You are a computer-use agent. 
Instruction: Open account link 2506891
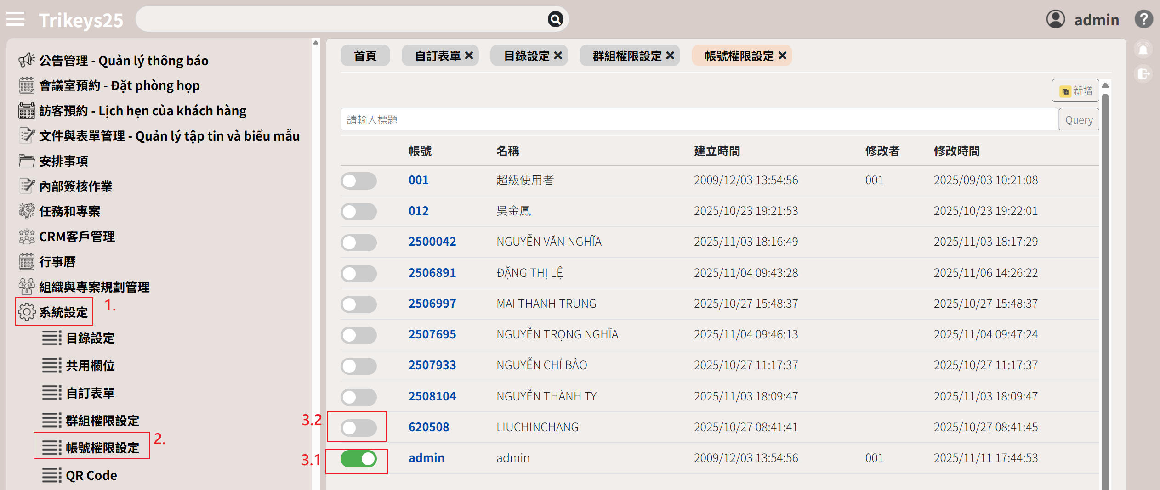(432, 273)
